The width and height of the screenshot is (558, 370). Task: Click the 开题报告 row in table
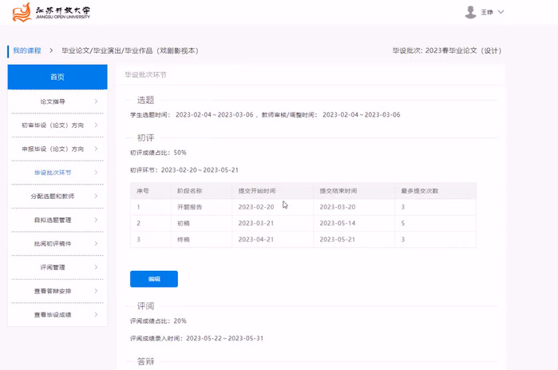[x=303, y=207]
